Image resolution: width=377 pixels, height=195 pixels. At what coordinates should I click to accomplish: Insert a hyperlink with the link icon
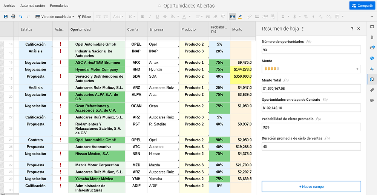click(250, 17)
